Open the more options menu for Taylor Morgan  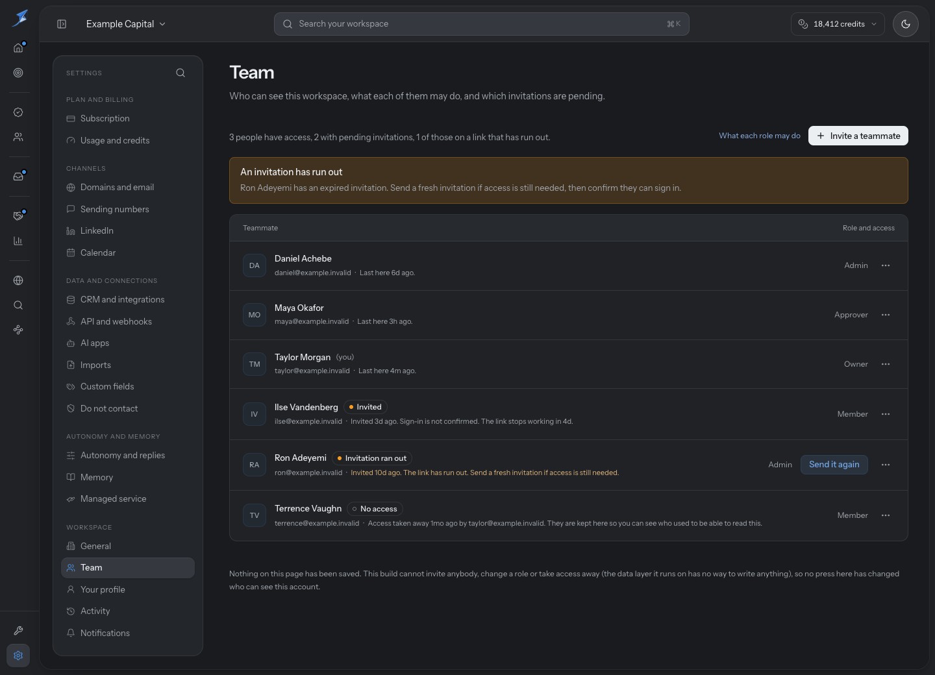[886, 364]
